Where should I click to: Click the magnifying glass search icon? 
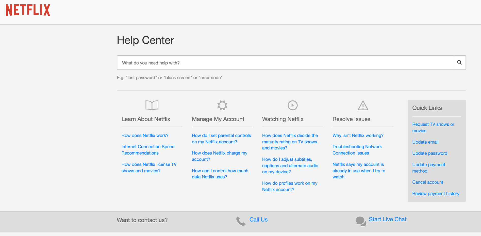coord(459,62)
